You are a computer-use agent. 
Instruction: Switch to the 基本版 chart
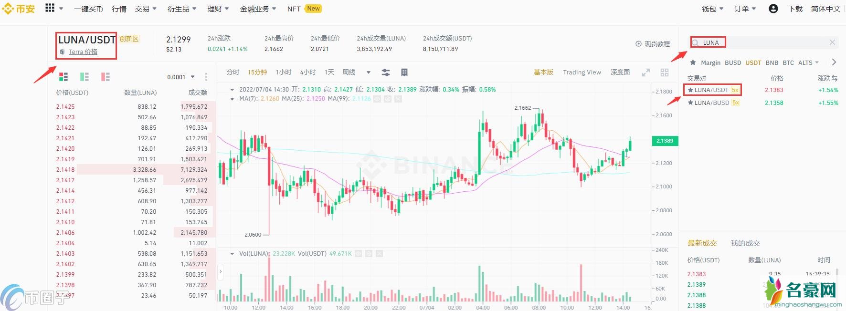tap(543, 72)
